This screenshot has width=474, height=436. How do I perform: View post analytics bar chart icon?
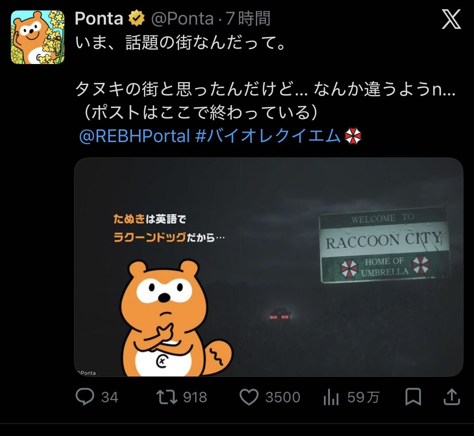point(331,397)
